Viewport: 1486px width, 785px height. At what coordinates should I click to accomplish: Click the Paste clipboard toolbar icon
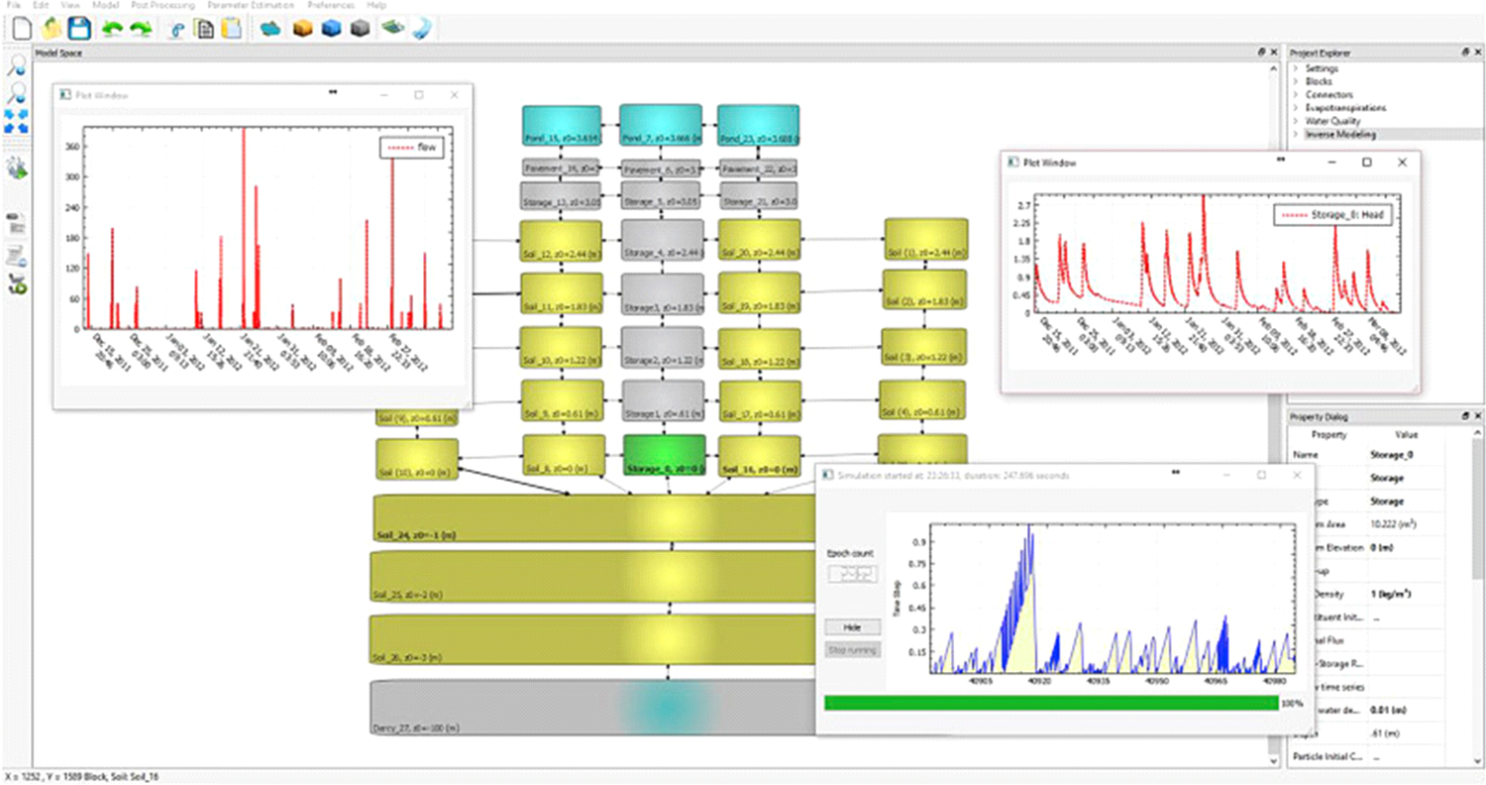pyautogui.click(x=232, y=30)
